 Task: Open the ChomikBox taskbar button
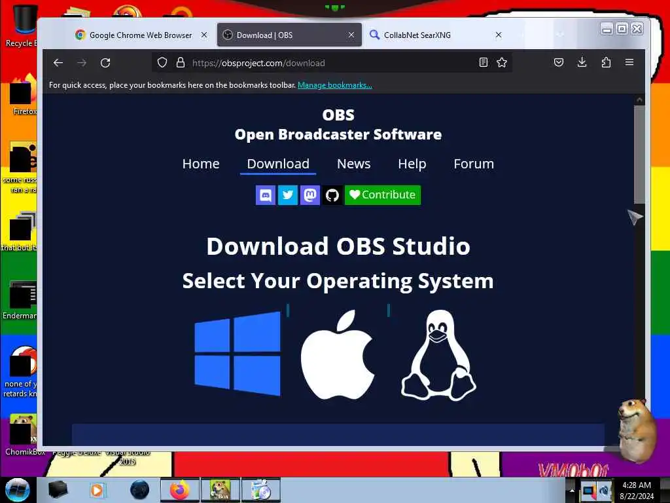(220, 490)
